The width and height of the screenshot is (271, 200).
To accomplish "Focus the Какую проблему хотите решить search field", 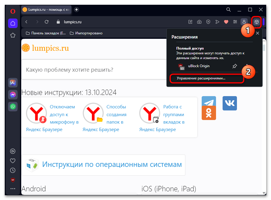I will (94, 70).
